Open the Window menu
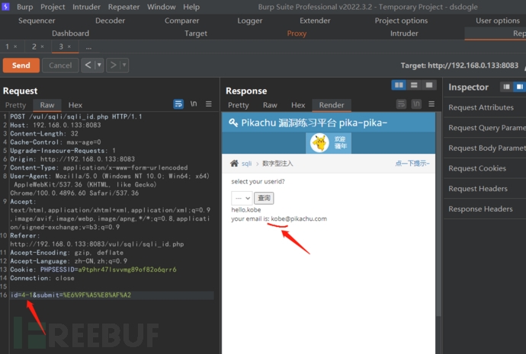 pos(161,7)
